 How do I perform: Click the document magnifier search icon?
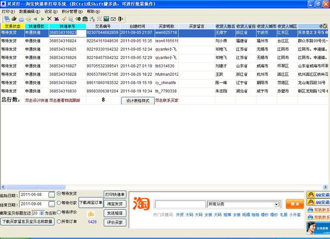point(71,19)
